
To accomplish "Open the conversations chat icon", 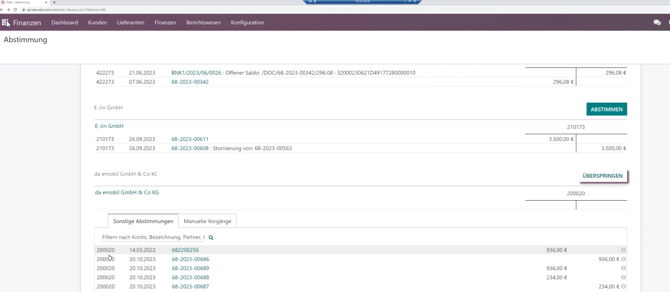I will pos(657,22).
